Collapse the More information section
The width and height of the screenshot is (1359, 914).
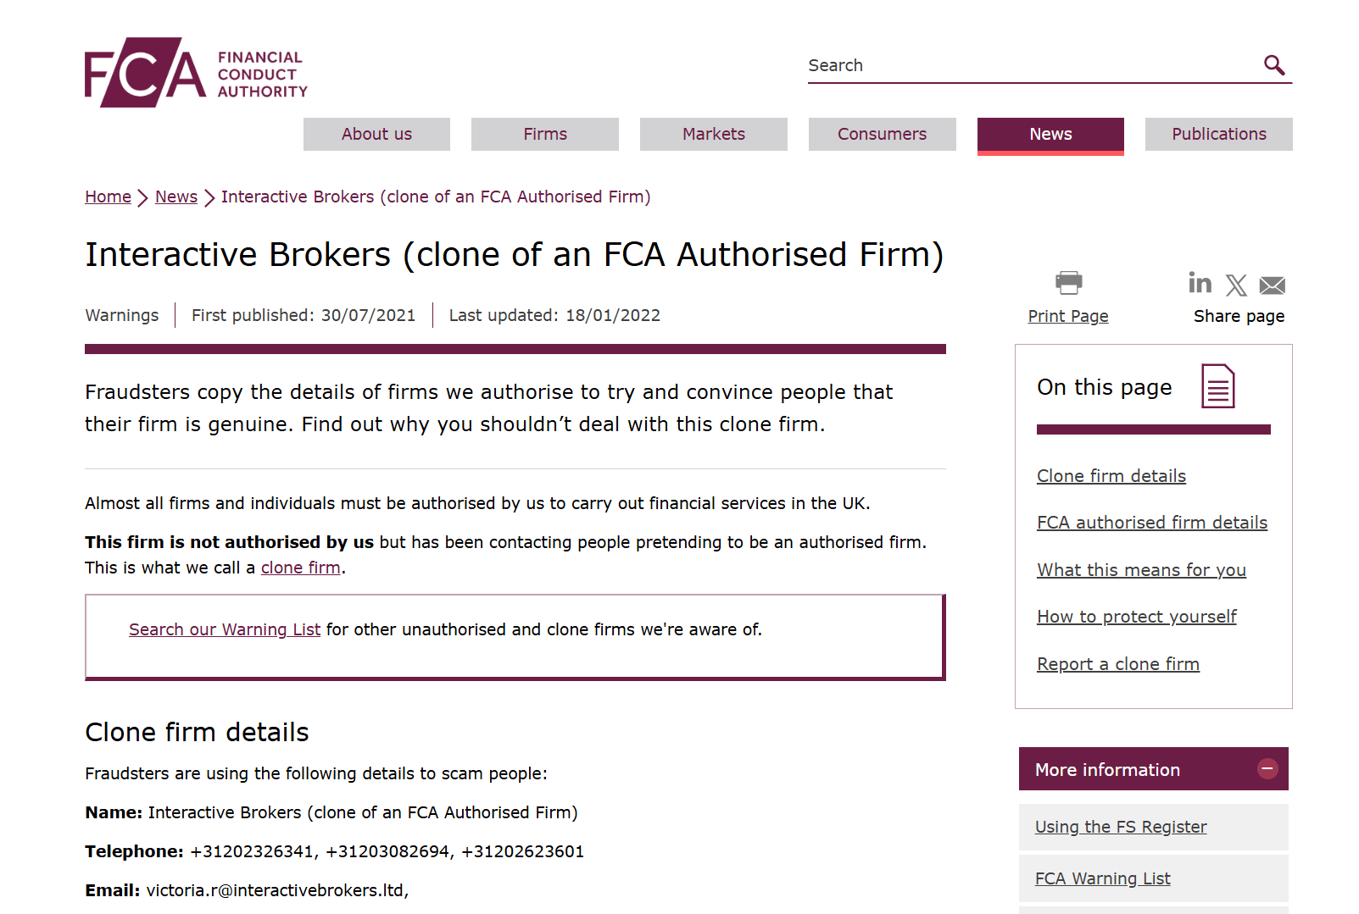[1267, 769]
